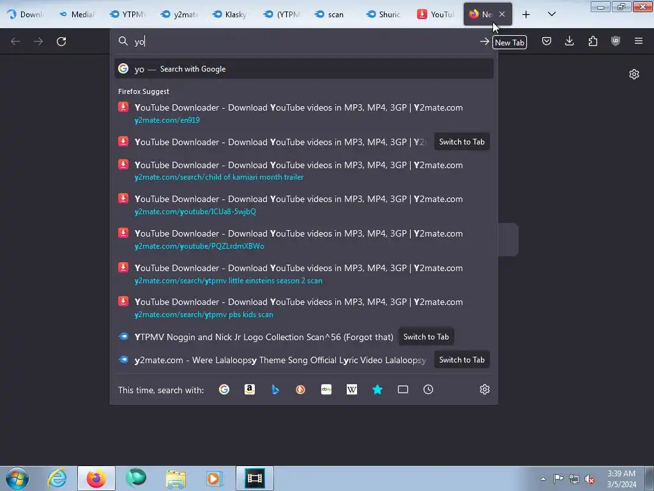
Task: Open a new tab with plus button
Action: [526, 15]
